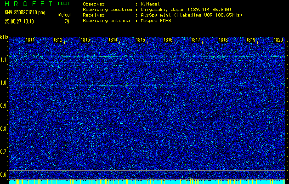The height and width of the screenshot is (184, 289).
Task: Click the cyan signal-level strip below spectrogram
Action: [x=147, y=182]
